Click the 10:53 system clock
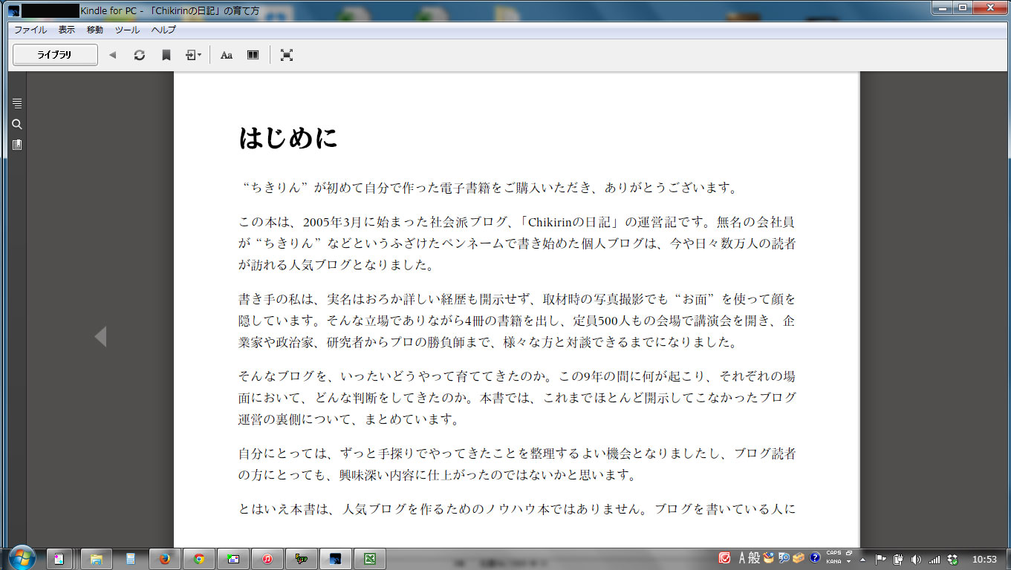 (x=984, y=559)
